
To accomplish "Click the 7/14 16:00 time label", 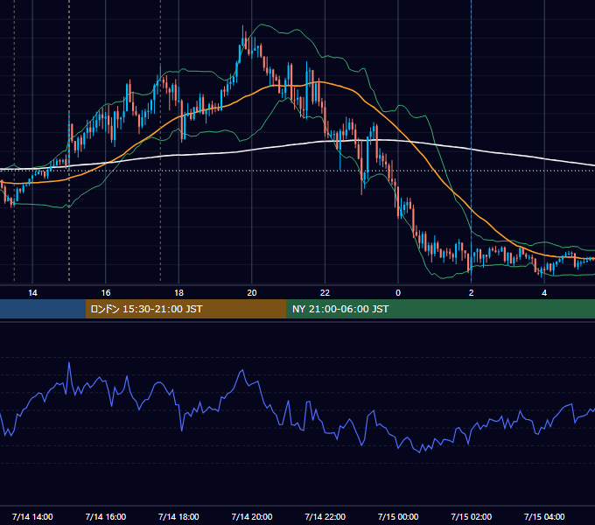I will coord(106,516).
